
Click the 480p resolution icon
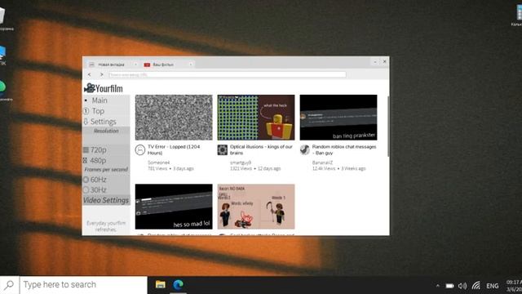(85, 161)
